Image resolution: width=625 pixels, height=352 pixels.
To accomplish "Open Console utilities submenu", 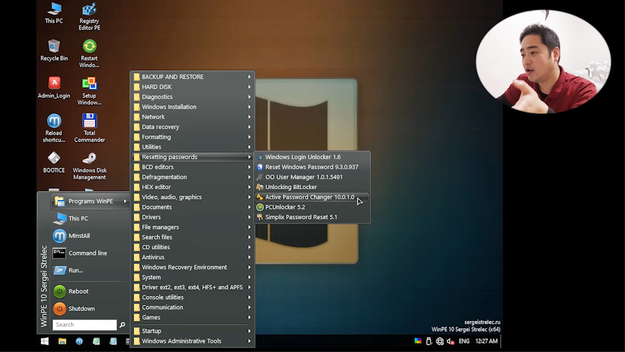I will (x=193, y=298).
